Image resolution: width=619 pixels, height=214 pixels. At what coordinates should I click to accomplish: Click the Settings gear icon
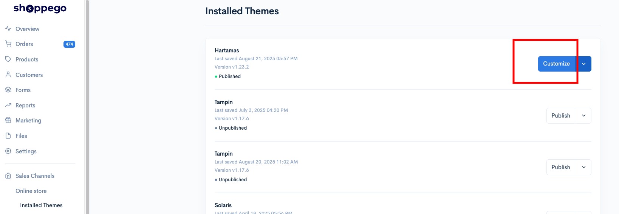click(8, 151)
